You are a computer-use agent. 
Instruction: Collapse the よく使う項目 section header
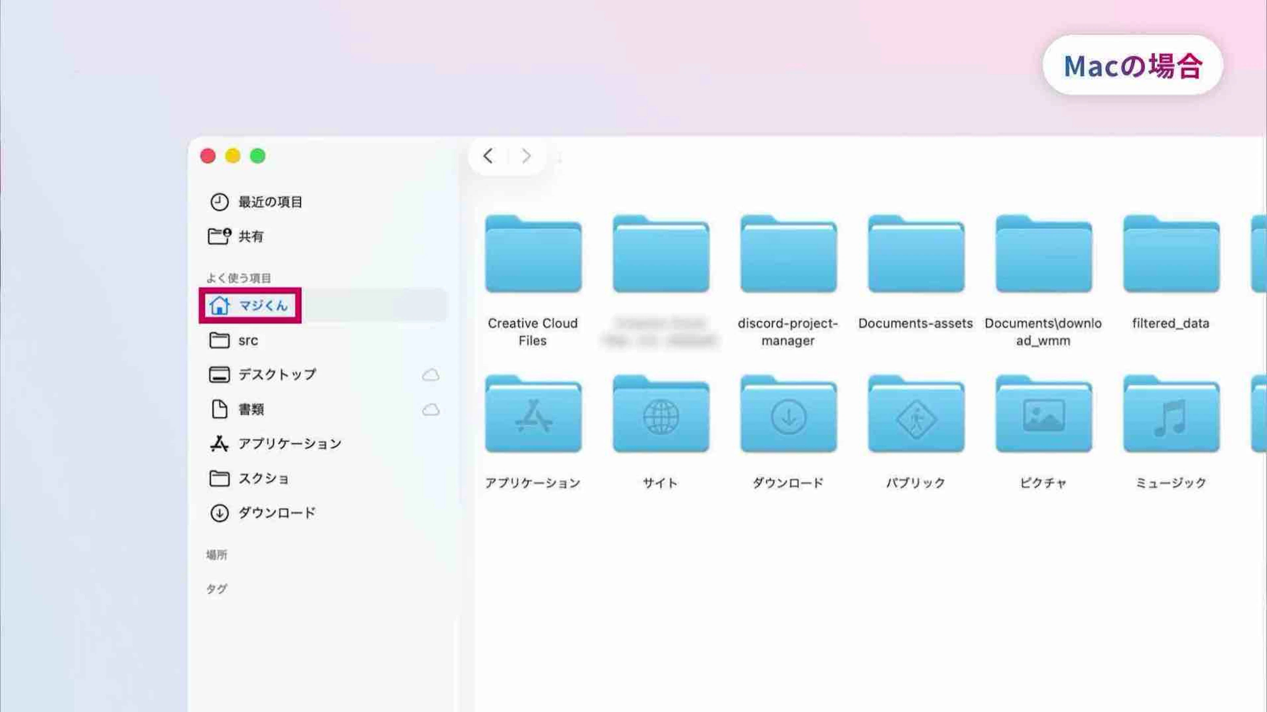pos(239,278)
